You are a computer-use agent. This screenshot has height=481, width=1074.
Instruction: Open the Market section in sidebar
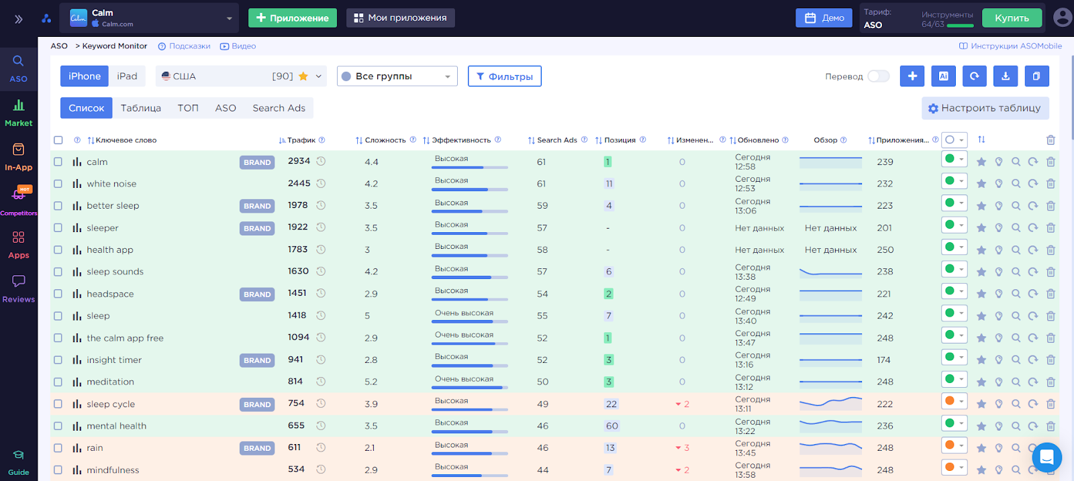coord(18,113)
